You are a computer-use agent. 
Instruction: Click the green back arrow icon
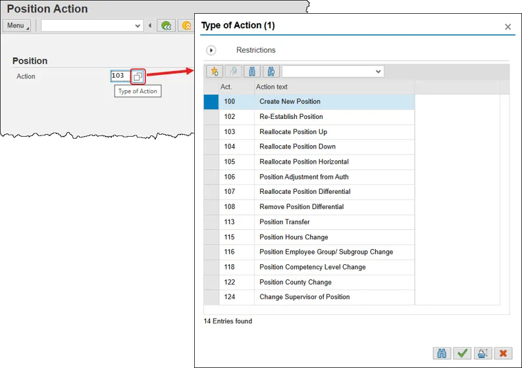166,26
